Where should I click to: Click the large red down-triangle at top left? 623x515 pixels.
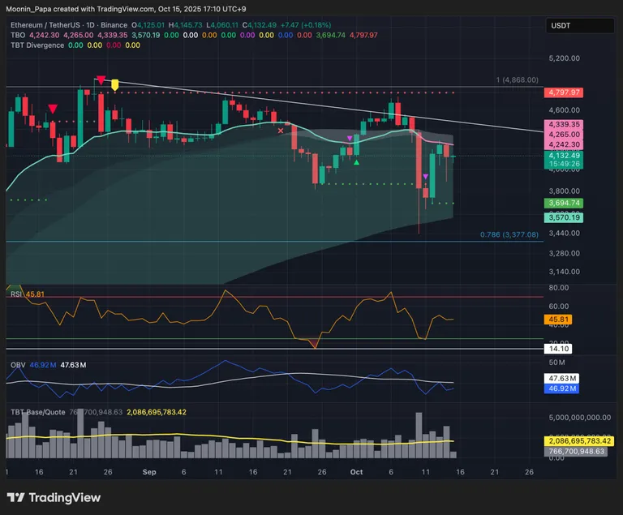pyautogui.click(x=101, y=79)
